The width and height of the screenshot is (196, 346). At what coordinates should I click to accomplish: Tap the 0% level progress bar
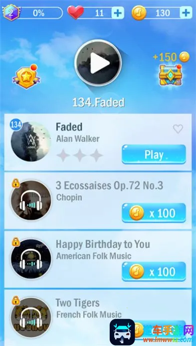coord(40,13)
